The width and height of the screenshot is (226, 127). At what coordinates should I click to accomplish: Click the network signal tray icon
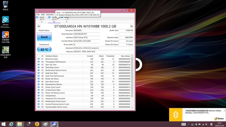[203, 124]
